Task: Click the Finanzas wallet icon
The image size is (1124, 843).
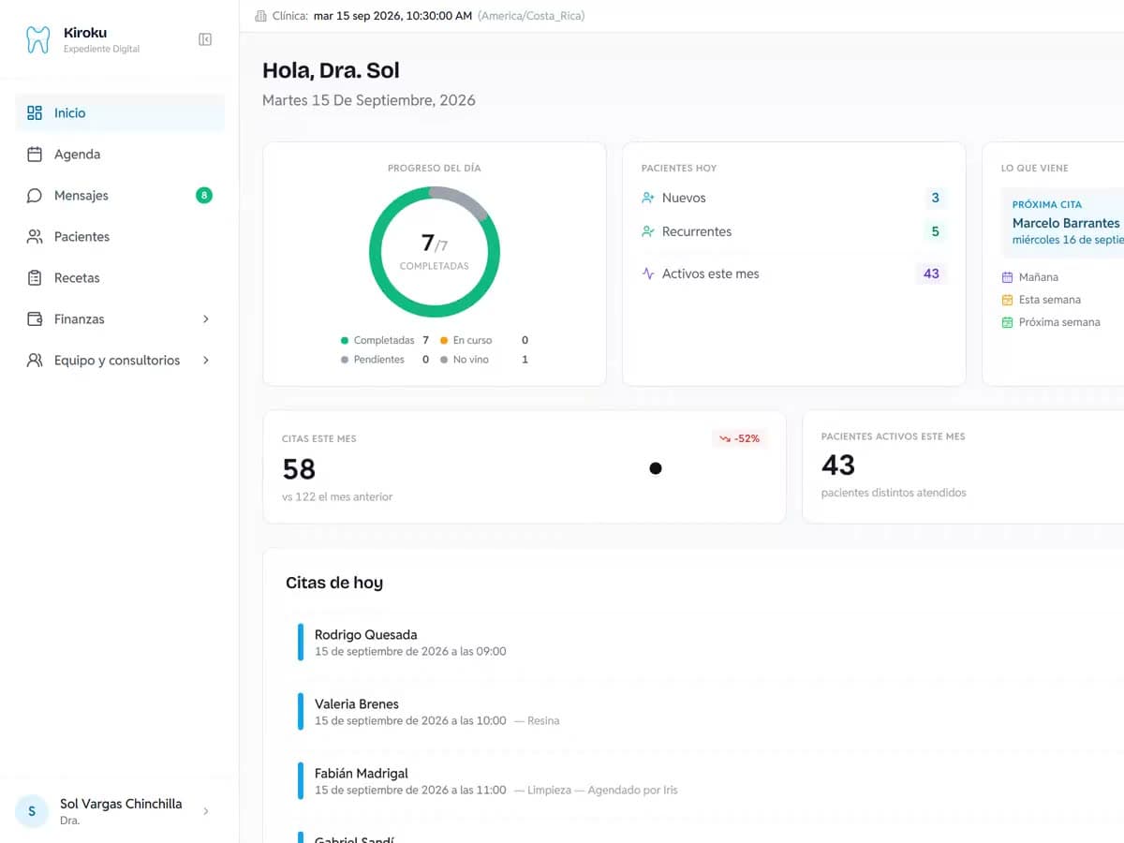Action: pos(35,319)
